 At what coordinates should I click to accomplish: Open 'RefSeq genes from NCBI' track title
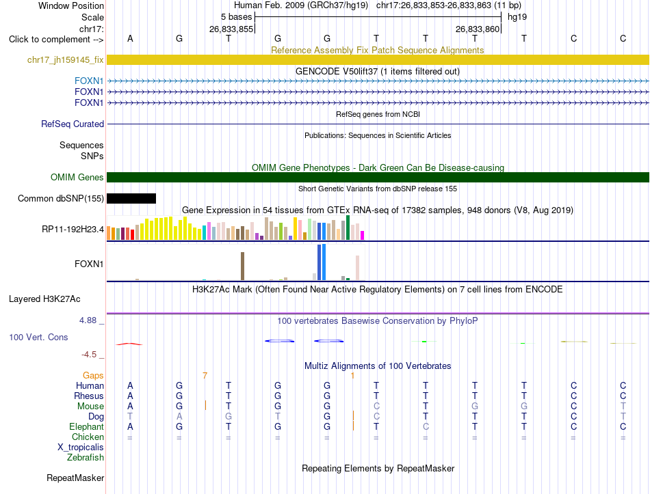pyautogui.click(x=378, y=114)
